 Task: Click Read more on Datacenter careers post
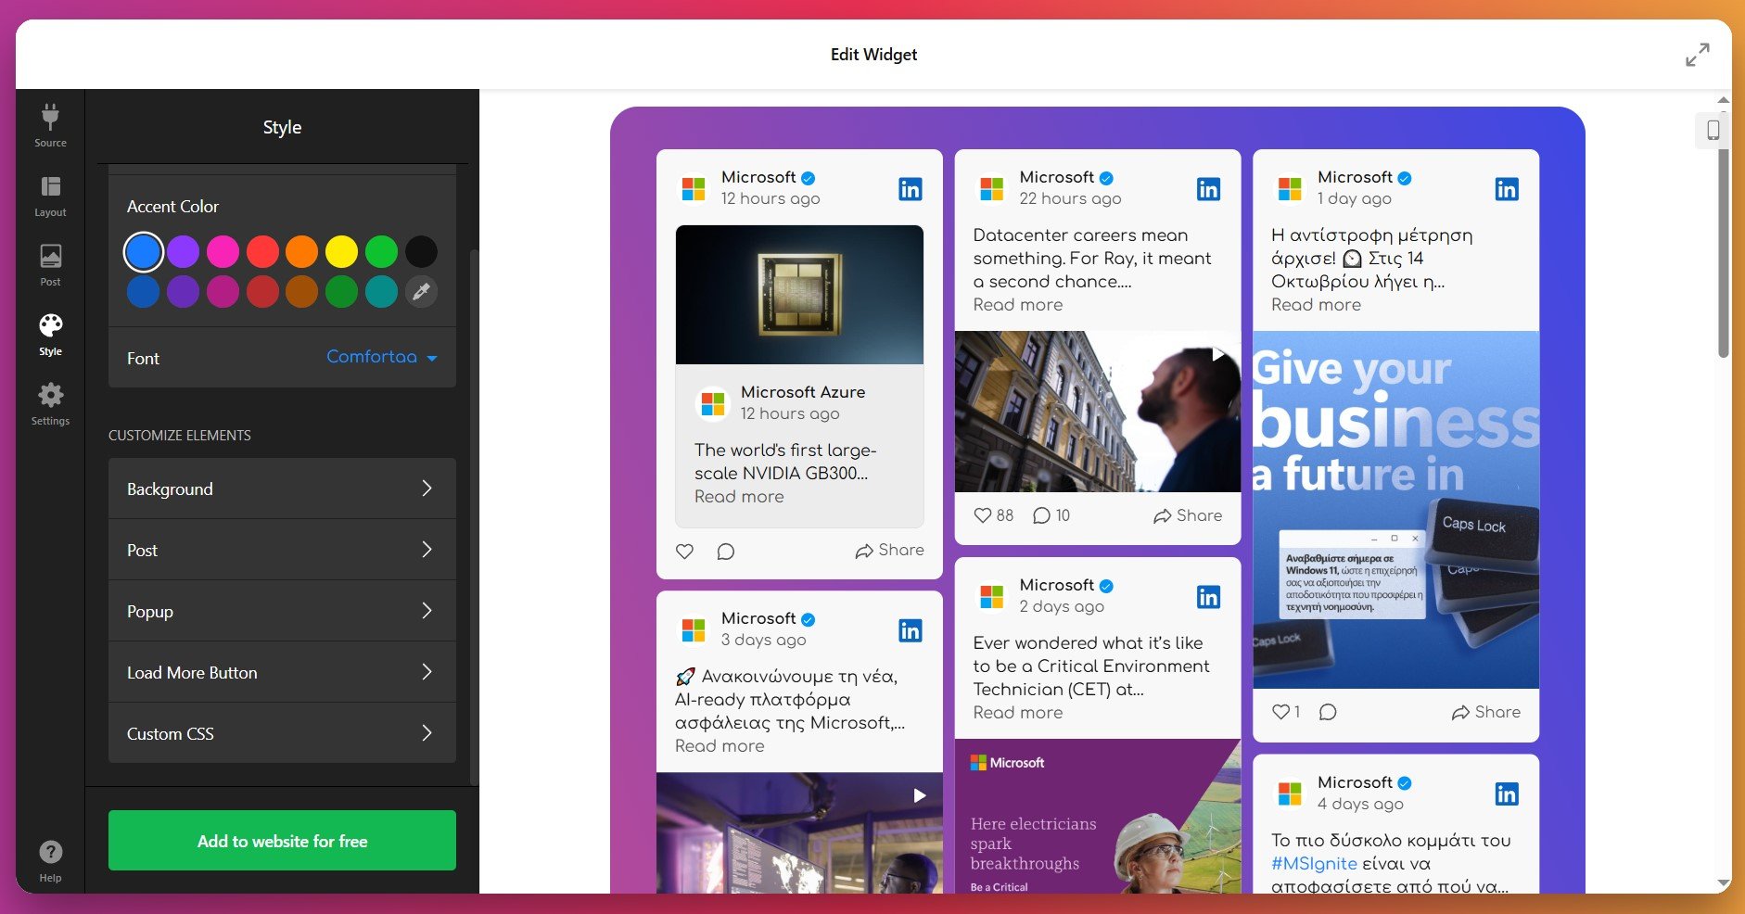[x=1017, y=305]
